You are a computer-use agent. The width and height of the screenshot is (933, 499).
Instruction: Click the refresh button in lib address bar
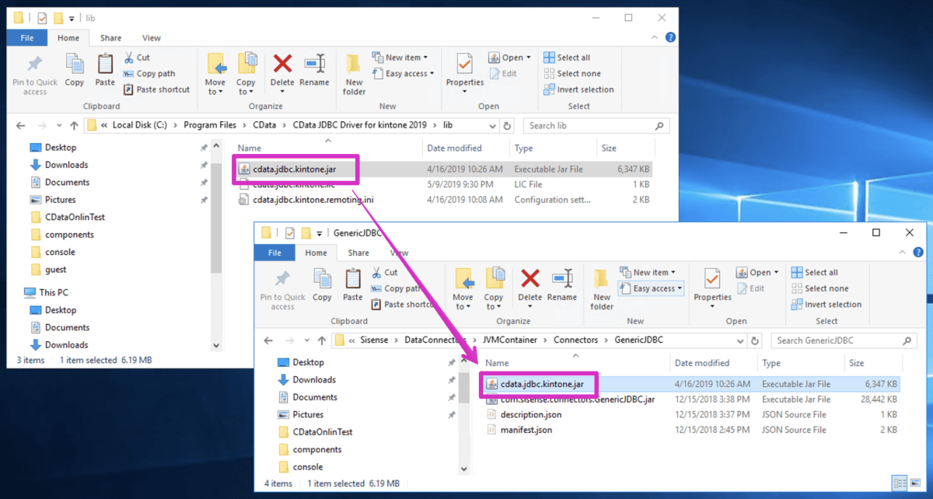click(508, 125)
